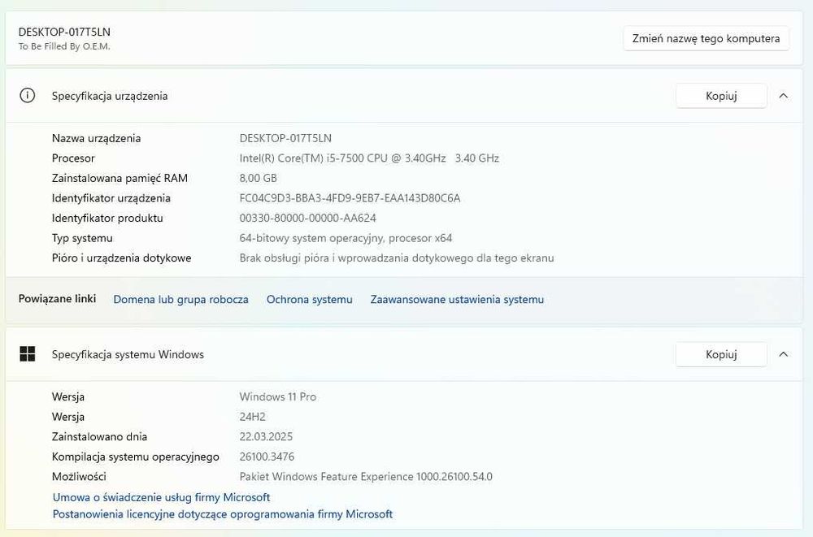Click the 'Identyfikator produktu' label
Viewport: 813px width, 537px height.
(x=107, y=219)
